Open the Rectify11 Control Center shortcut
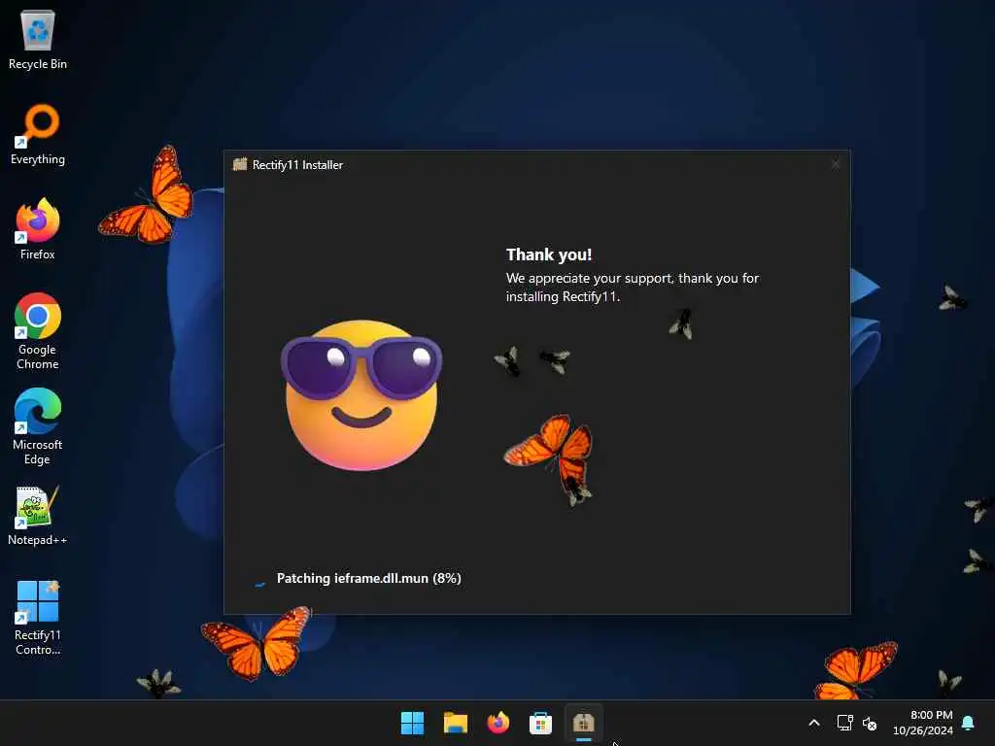The width and height of the screenshot is (995, 746). coord(38,617)
